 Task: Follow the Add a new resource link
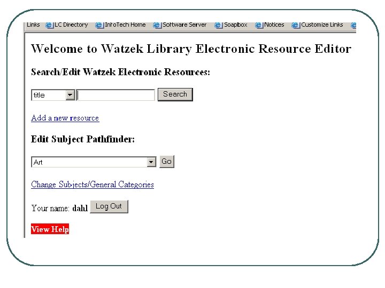pos(65,118)
